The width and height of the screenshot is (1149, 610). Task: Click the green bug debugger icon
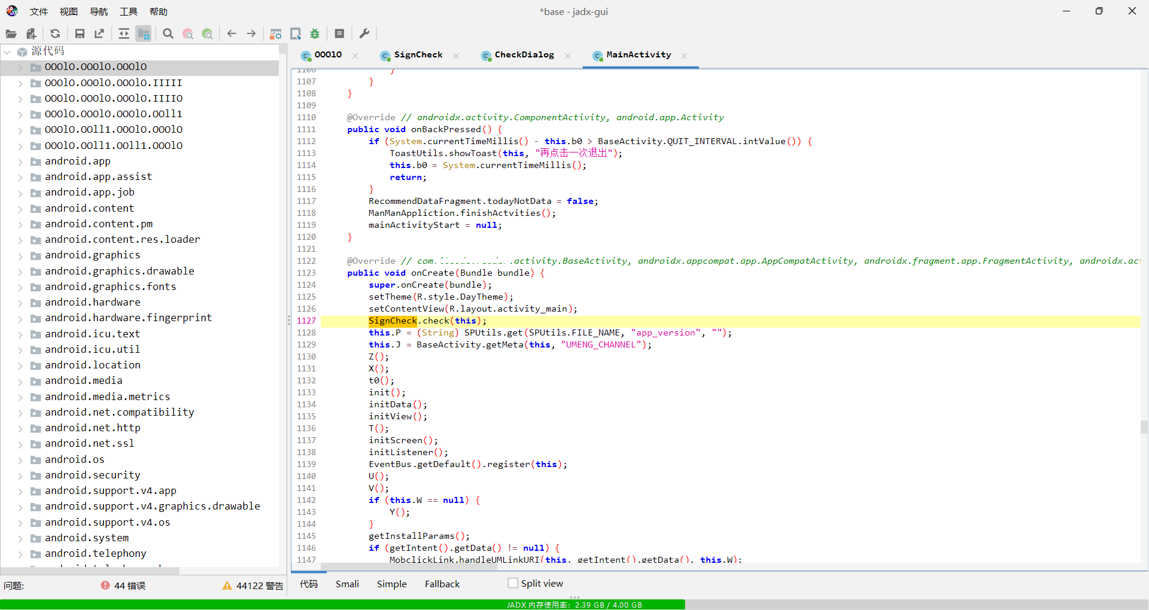315,34
